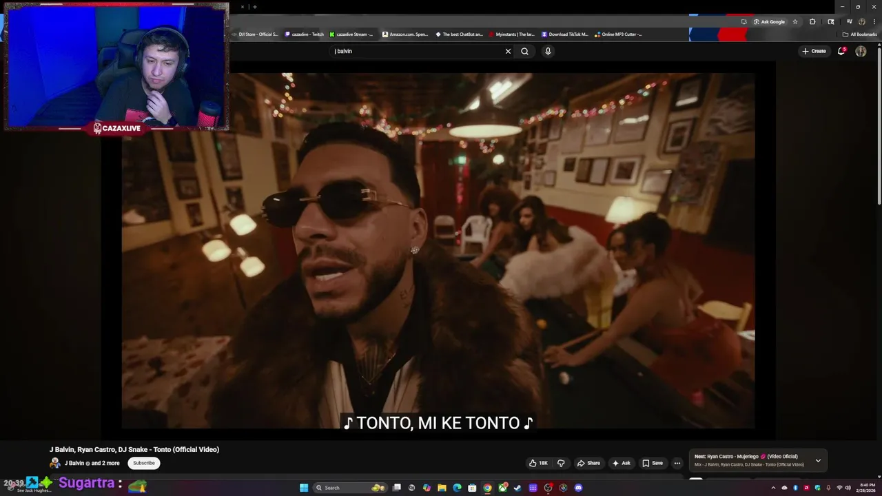Click the Ask button below the video

coord(621,463)
